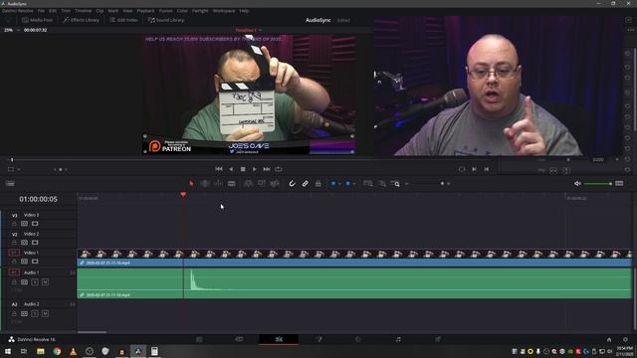Click the custom zoom magnifier icon
This screenshot has width=637, height=358.
click(x=395, y=184)
